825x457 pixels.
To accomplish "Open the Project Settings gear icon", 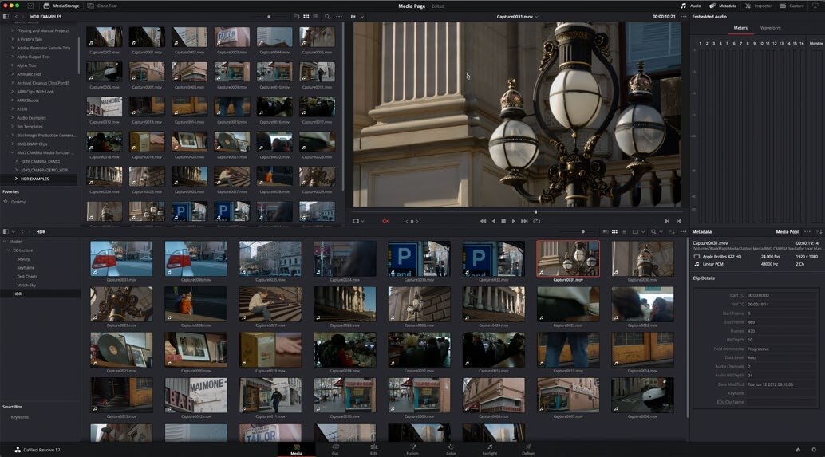I will click(x=814, y=450).
